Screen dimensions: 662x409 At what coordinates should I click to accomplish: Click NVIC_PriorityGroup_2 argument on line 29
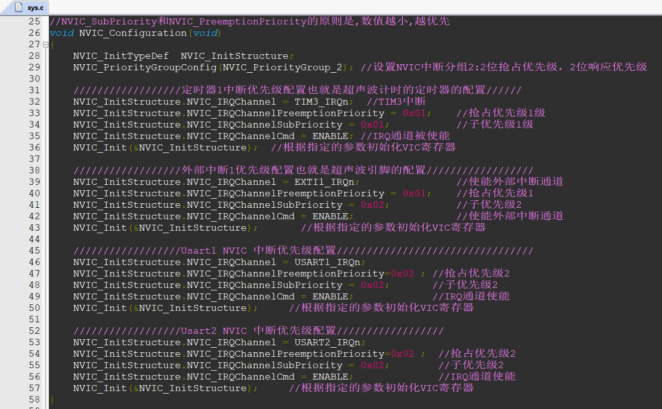coord(283,67)
